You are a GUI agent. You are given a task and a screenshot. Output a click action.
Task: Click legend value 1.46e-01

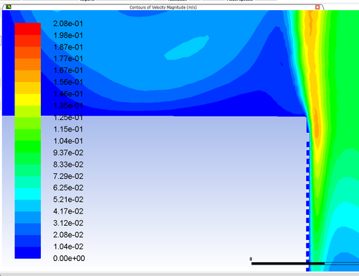click(68, 94)
